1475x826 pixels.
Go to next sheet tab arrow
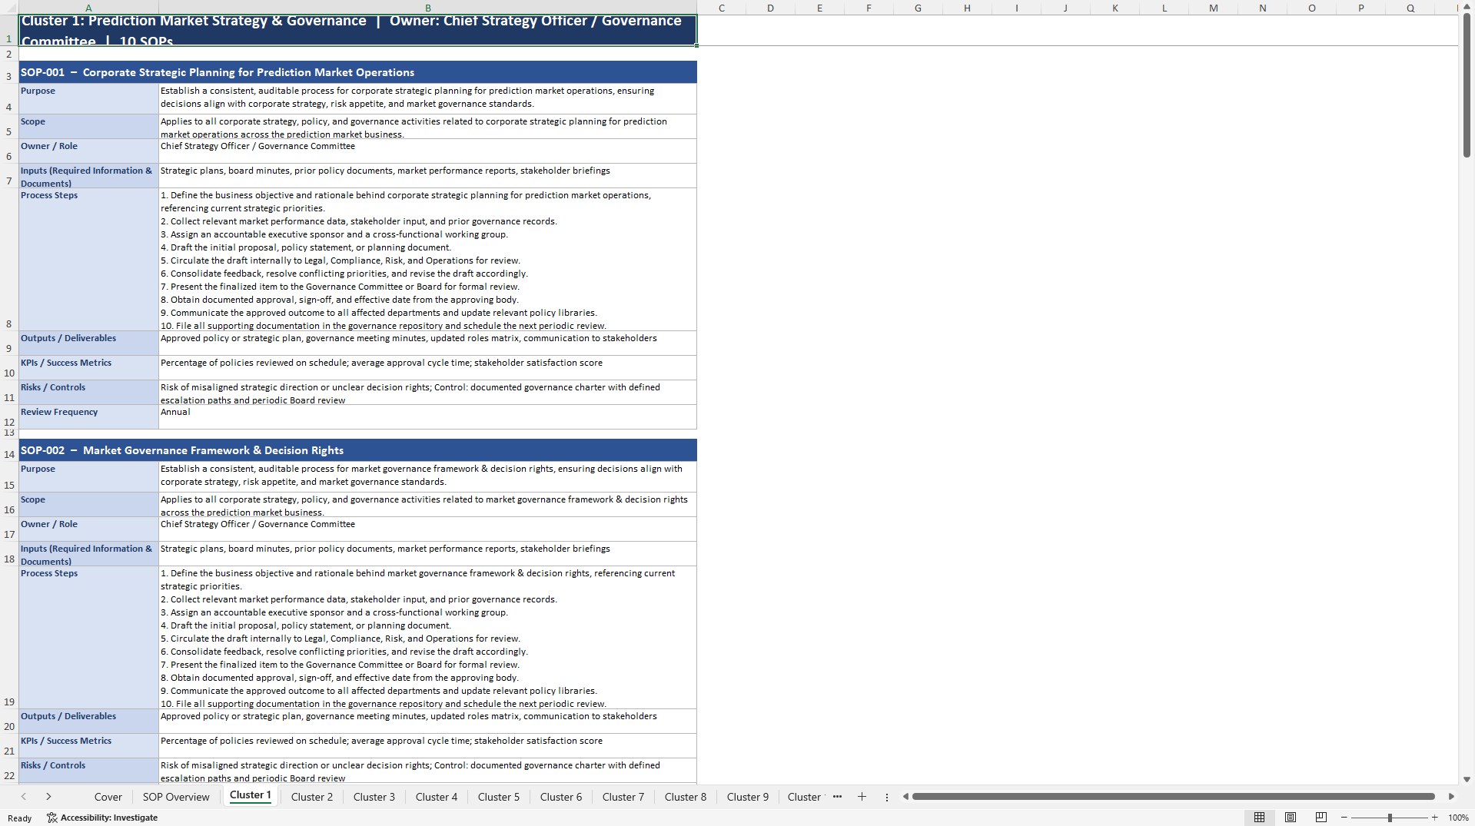48,797
